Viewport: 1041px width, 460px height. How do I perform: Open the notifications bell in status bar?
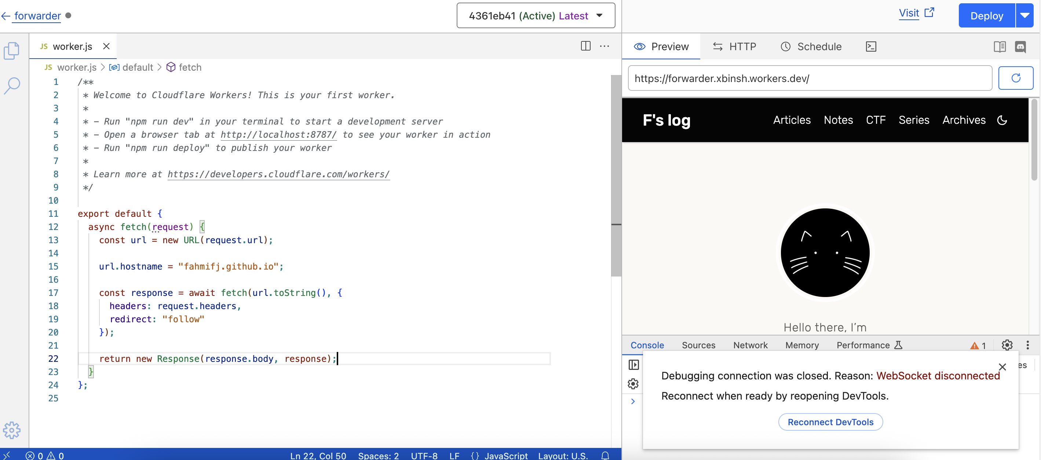coord(605,456)
